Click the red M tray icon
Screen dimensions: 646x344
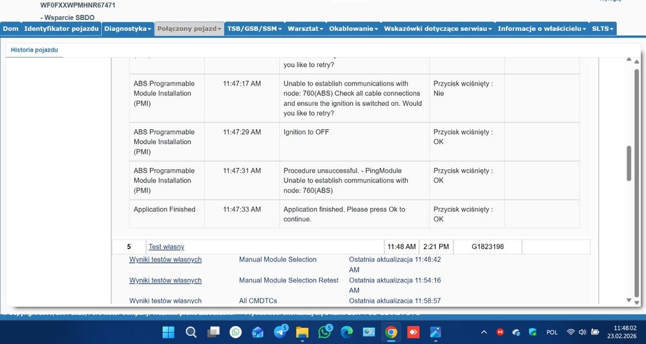[x=500, y=332]
